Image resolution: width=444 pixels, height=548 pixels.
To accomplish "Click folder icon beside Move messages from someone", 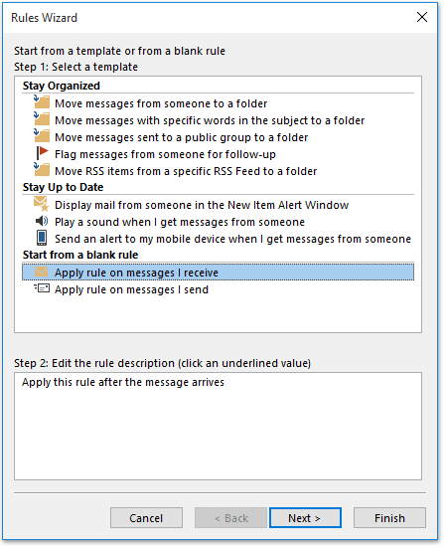I will [42, 102].
